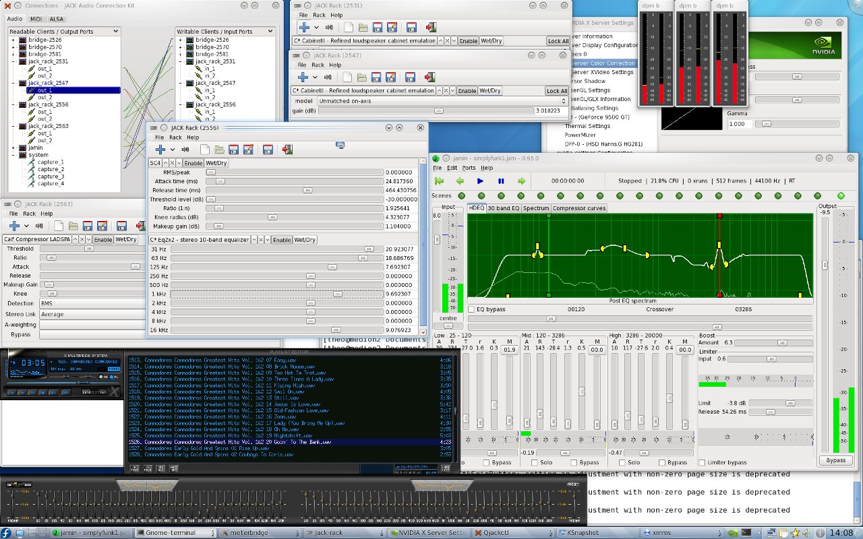The width and height of the screenshot is (863, 539).
Task: Click the new rack icon in JACK Rack (2556)
Action: (204, 150)
